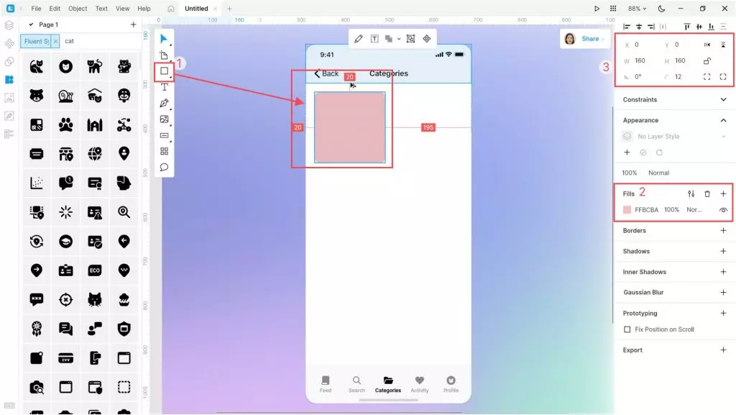Open the fill blend mode dropdown
Viewport: 736px width, 415px height.
click(694, 210)
